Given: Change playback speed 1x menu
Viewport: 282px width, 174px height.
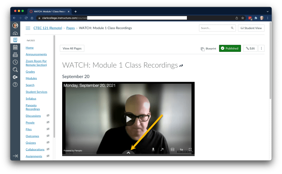Looking at the screenshot, I should point(181,150).
